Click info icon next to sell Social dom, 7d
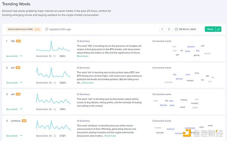The image size is (227, 141). tap(54, 109)
